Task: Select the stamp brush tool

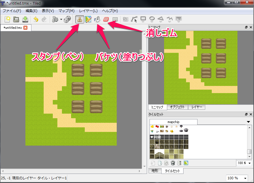Action: (80, 19)
